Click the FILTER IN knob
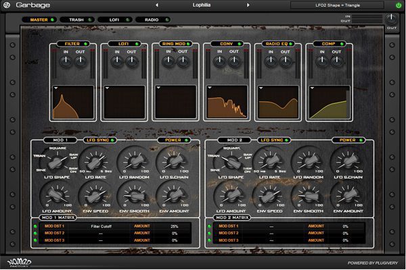This screenshot has width=406, height=270. point(66,61)
